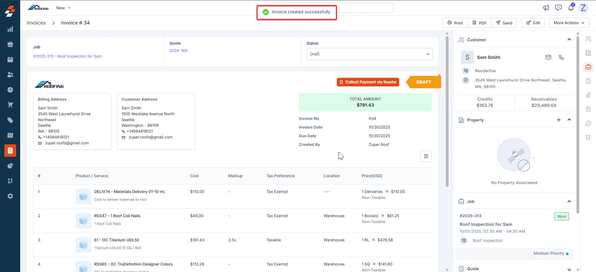This screenshot has width=596, height=272.
Task: Expand the Quote panel section
Action: pyautogui.click(x=569, y=269)
